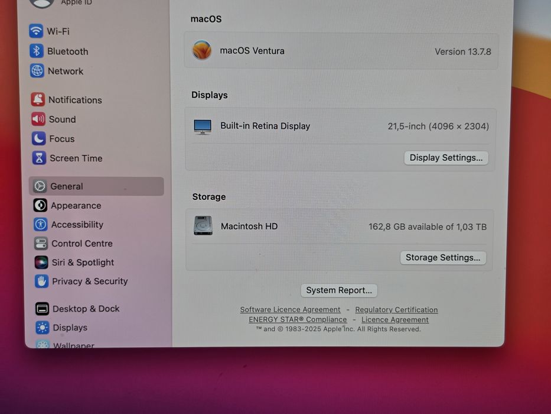Open the Appearance icon
This screenshot has width=551, height=414.
pyautogui.click(x=40, y=205)
